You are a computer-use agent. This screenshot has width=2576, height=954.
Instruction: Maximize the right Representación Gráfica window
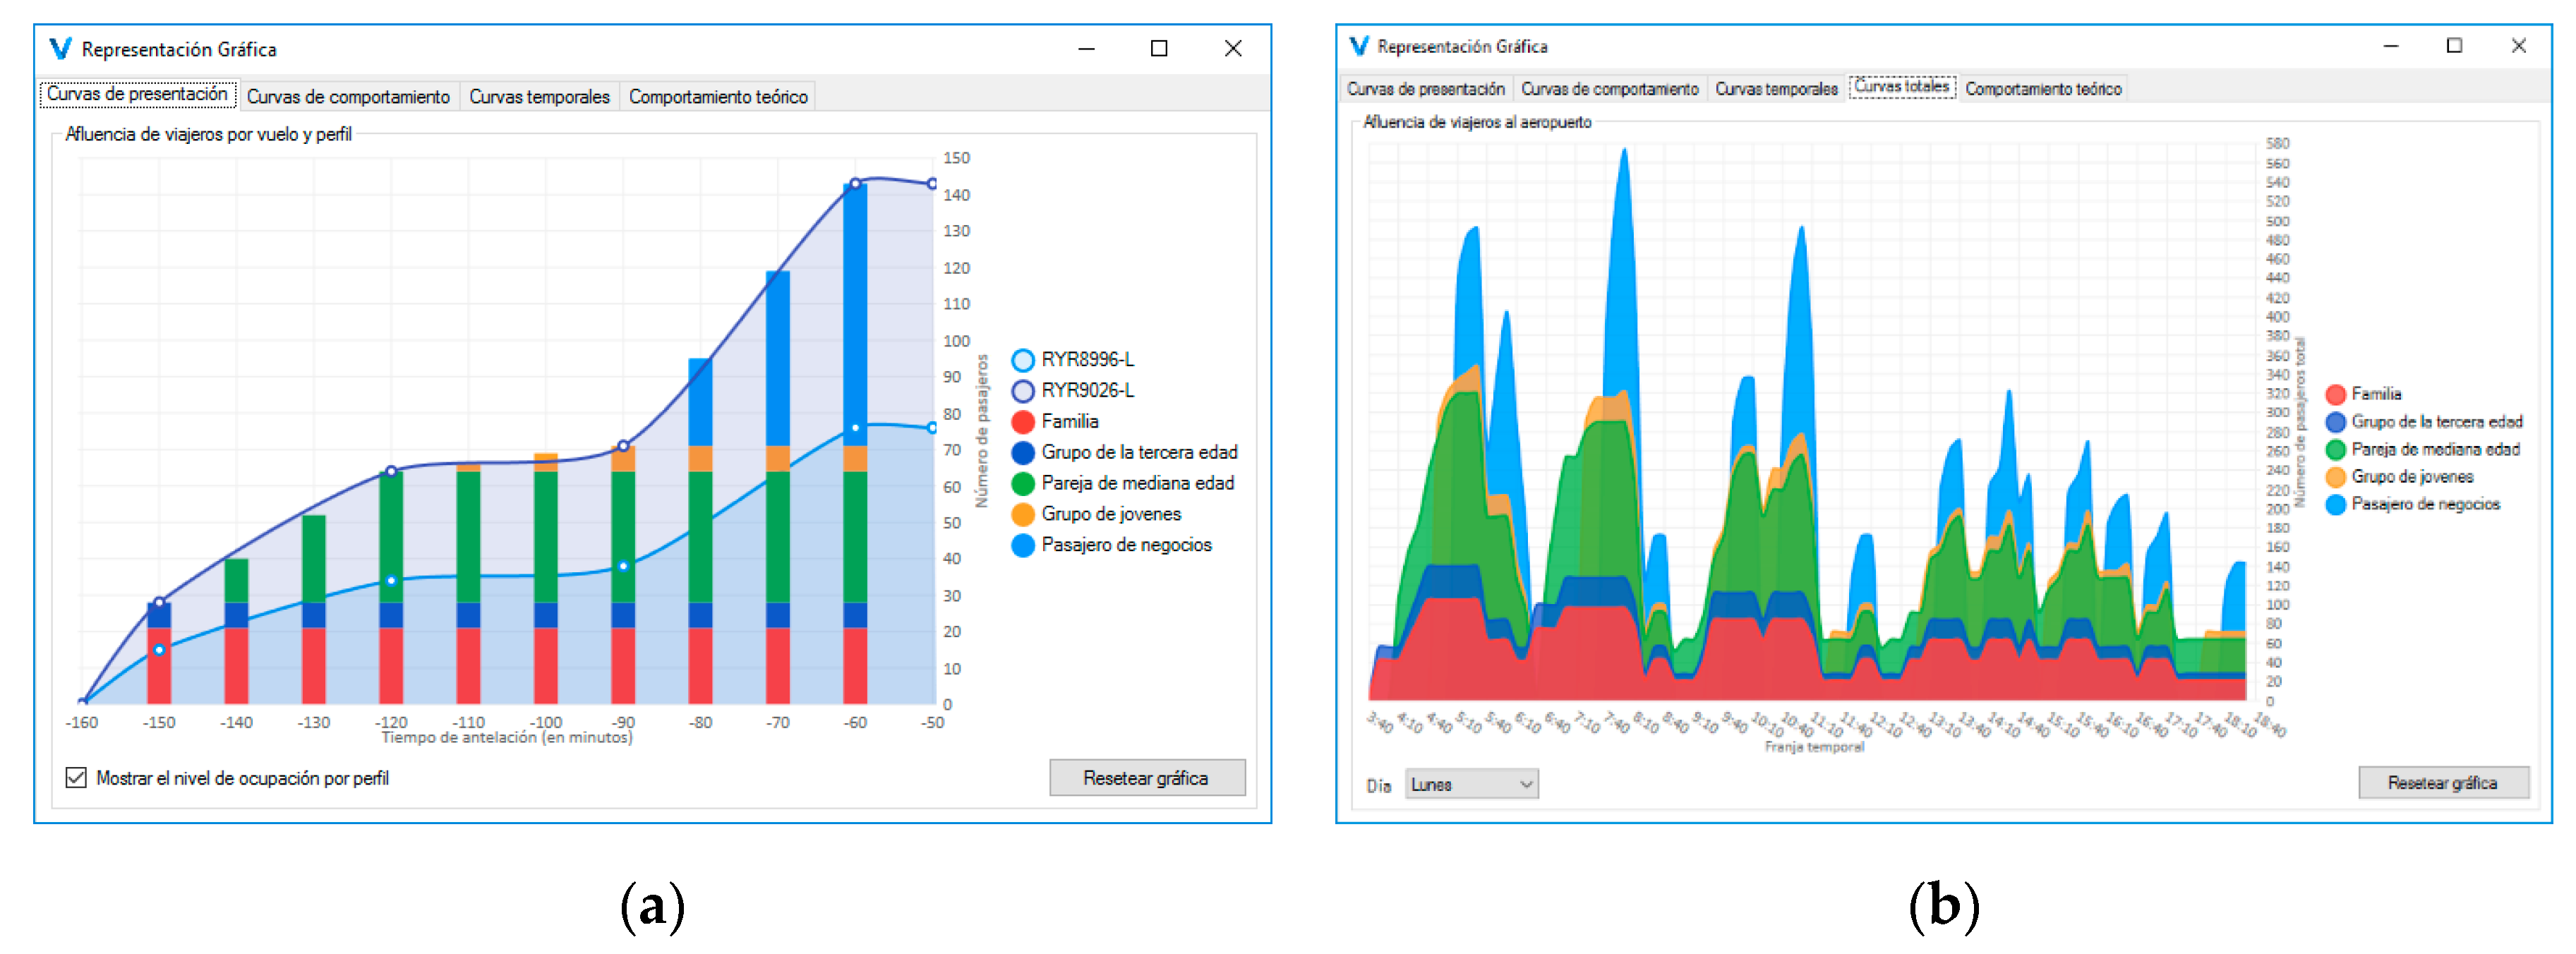(2454, 46)
